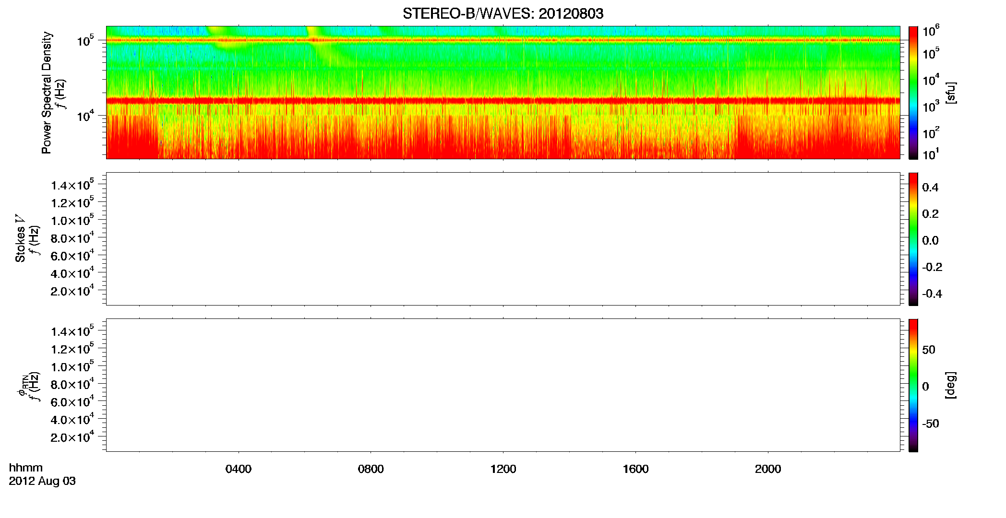Select the 50 label on the degrees color bar
This screenshot has height=518, width=1006.
click(x=929, y=350)
